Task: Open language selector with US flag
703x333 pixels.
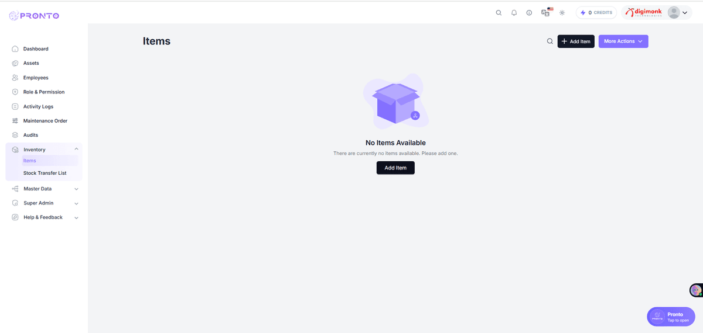Action: (547, 12)
